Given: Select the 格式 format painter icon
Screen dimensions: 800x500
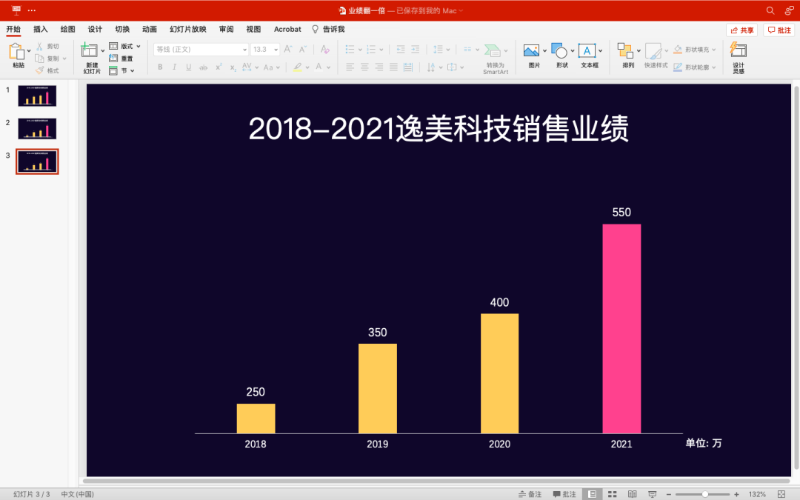Looking at the screenshot, I should point(49,70).
